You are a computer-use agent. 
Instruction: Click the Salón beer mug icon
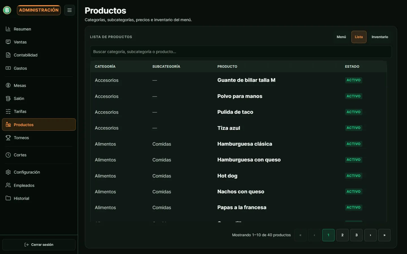pos(8,98)
